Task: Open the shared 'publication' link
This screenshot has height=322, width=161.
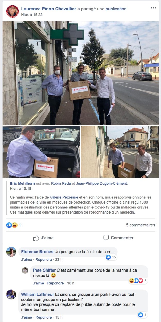Action: pyautogui.click(x=116, y=9)
